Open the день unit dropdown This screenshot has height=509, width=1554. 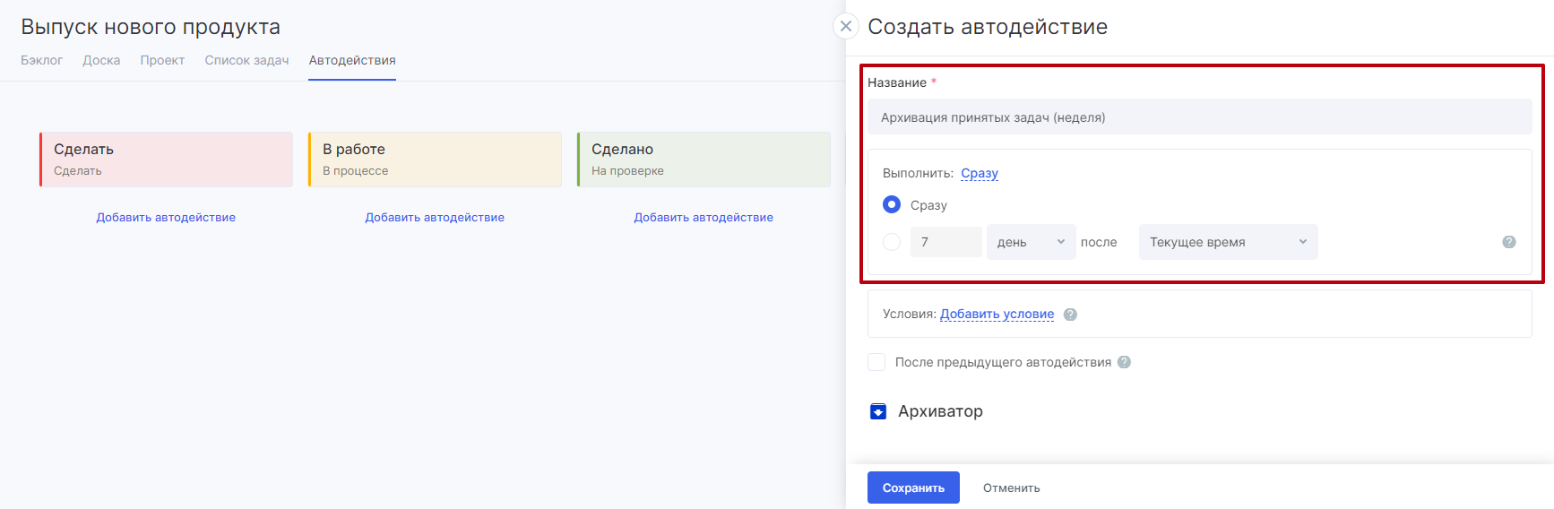pos(1031,242)
